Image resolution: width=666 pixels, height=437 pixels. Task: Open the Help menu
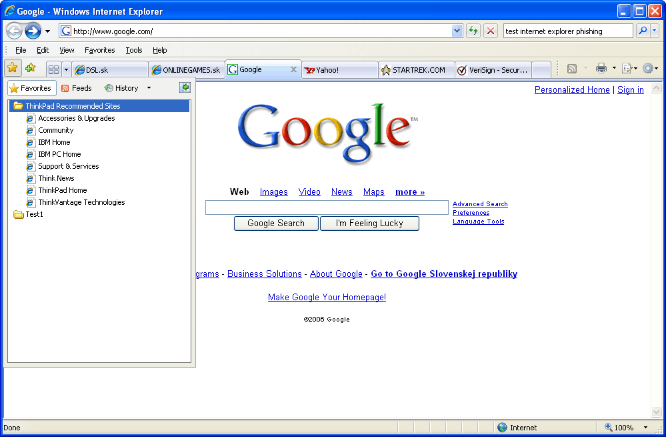click(160, 50)
